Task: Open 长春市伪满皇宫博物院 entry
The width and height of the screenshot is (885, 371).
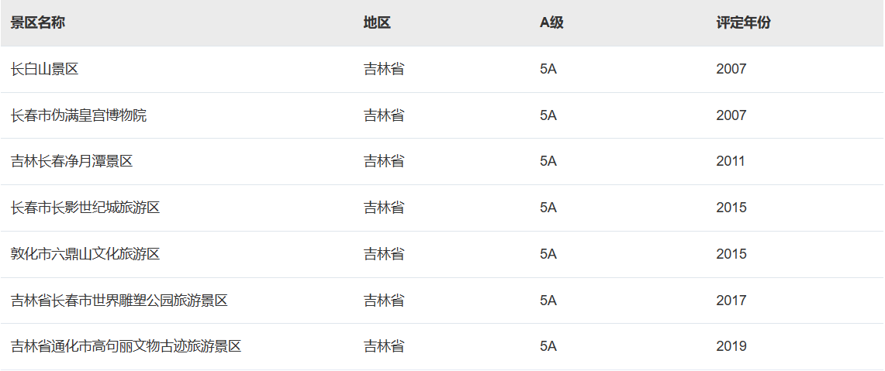Action: (78, 115)
